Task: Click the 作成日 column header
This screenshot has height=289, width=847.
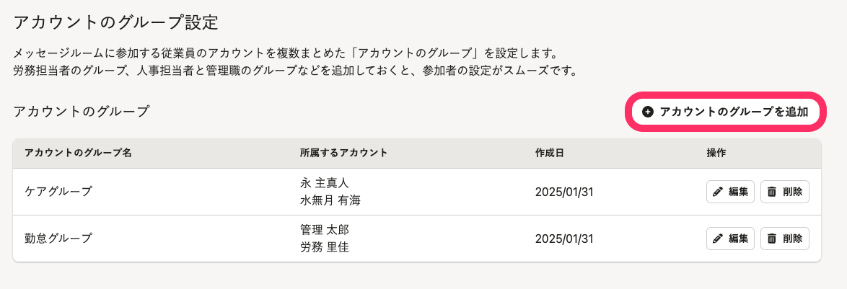Action: (x=549, y=153)
